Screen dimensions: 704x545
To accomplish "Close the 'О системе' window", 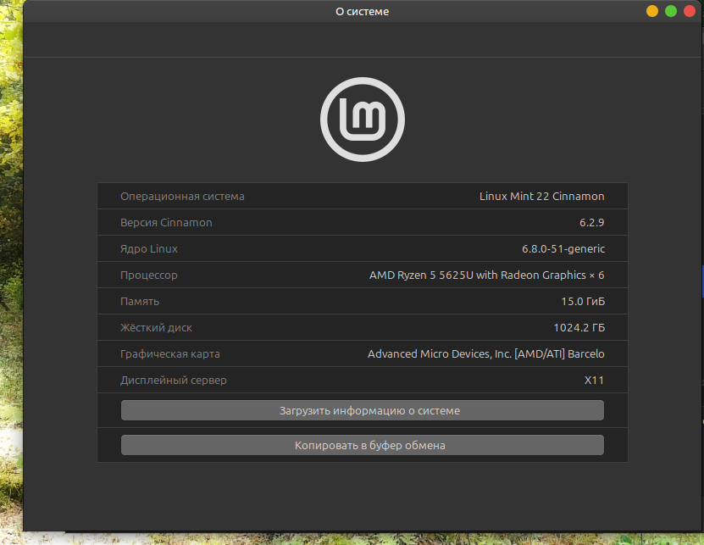I will (690, 11).
